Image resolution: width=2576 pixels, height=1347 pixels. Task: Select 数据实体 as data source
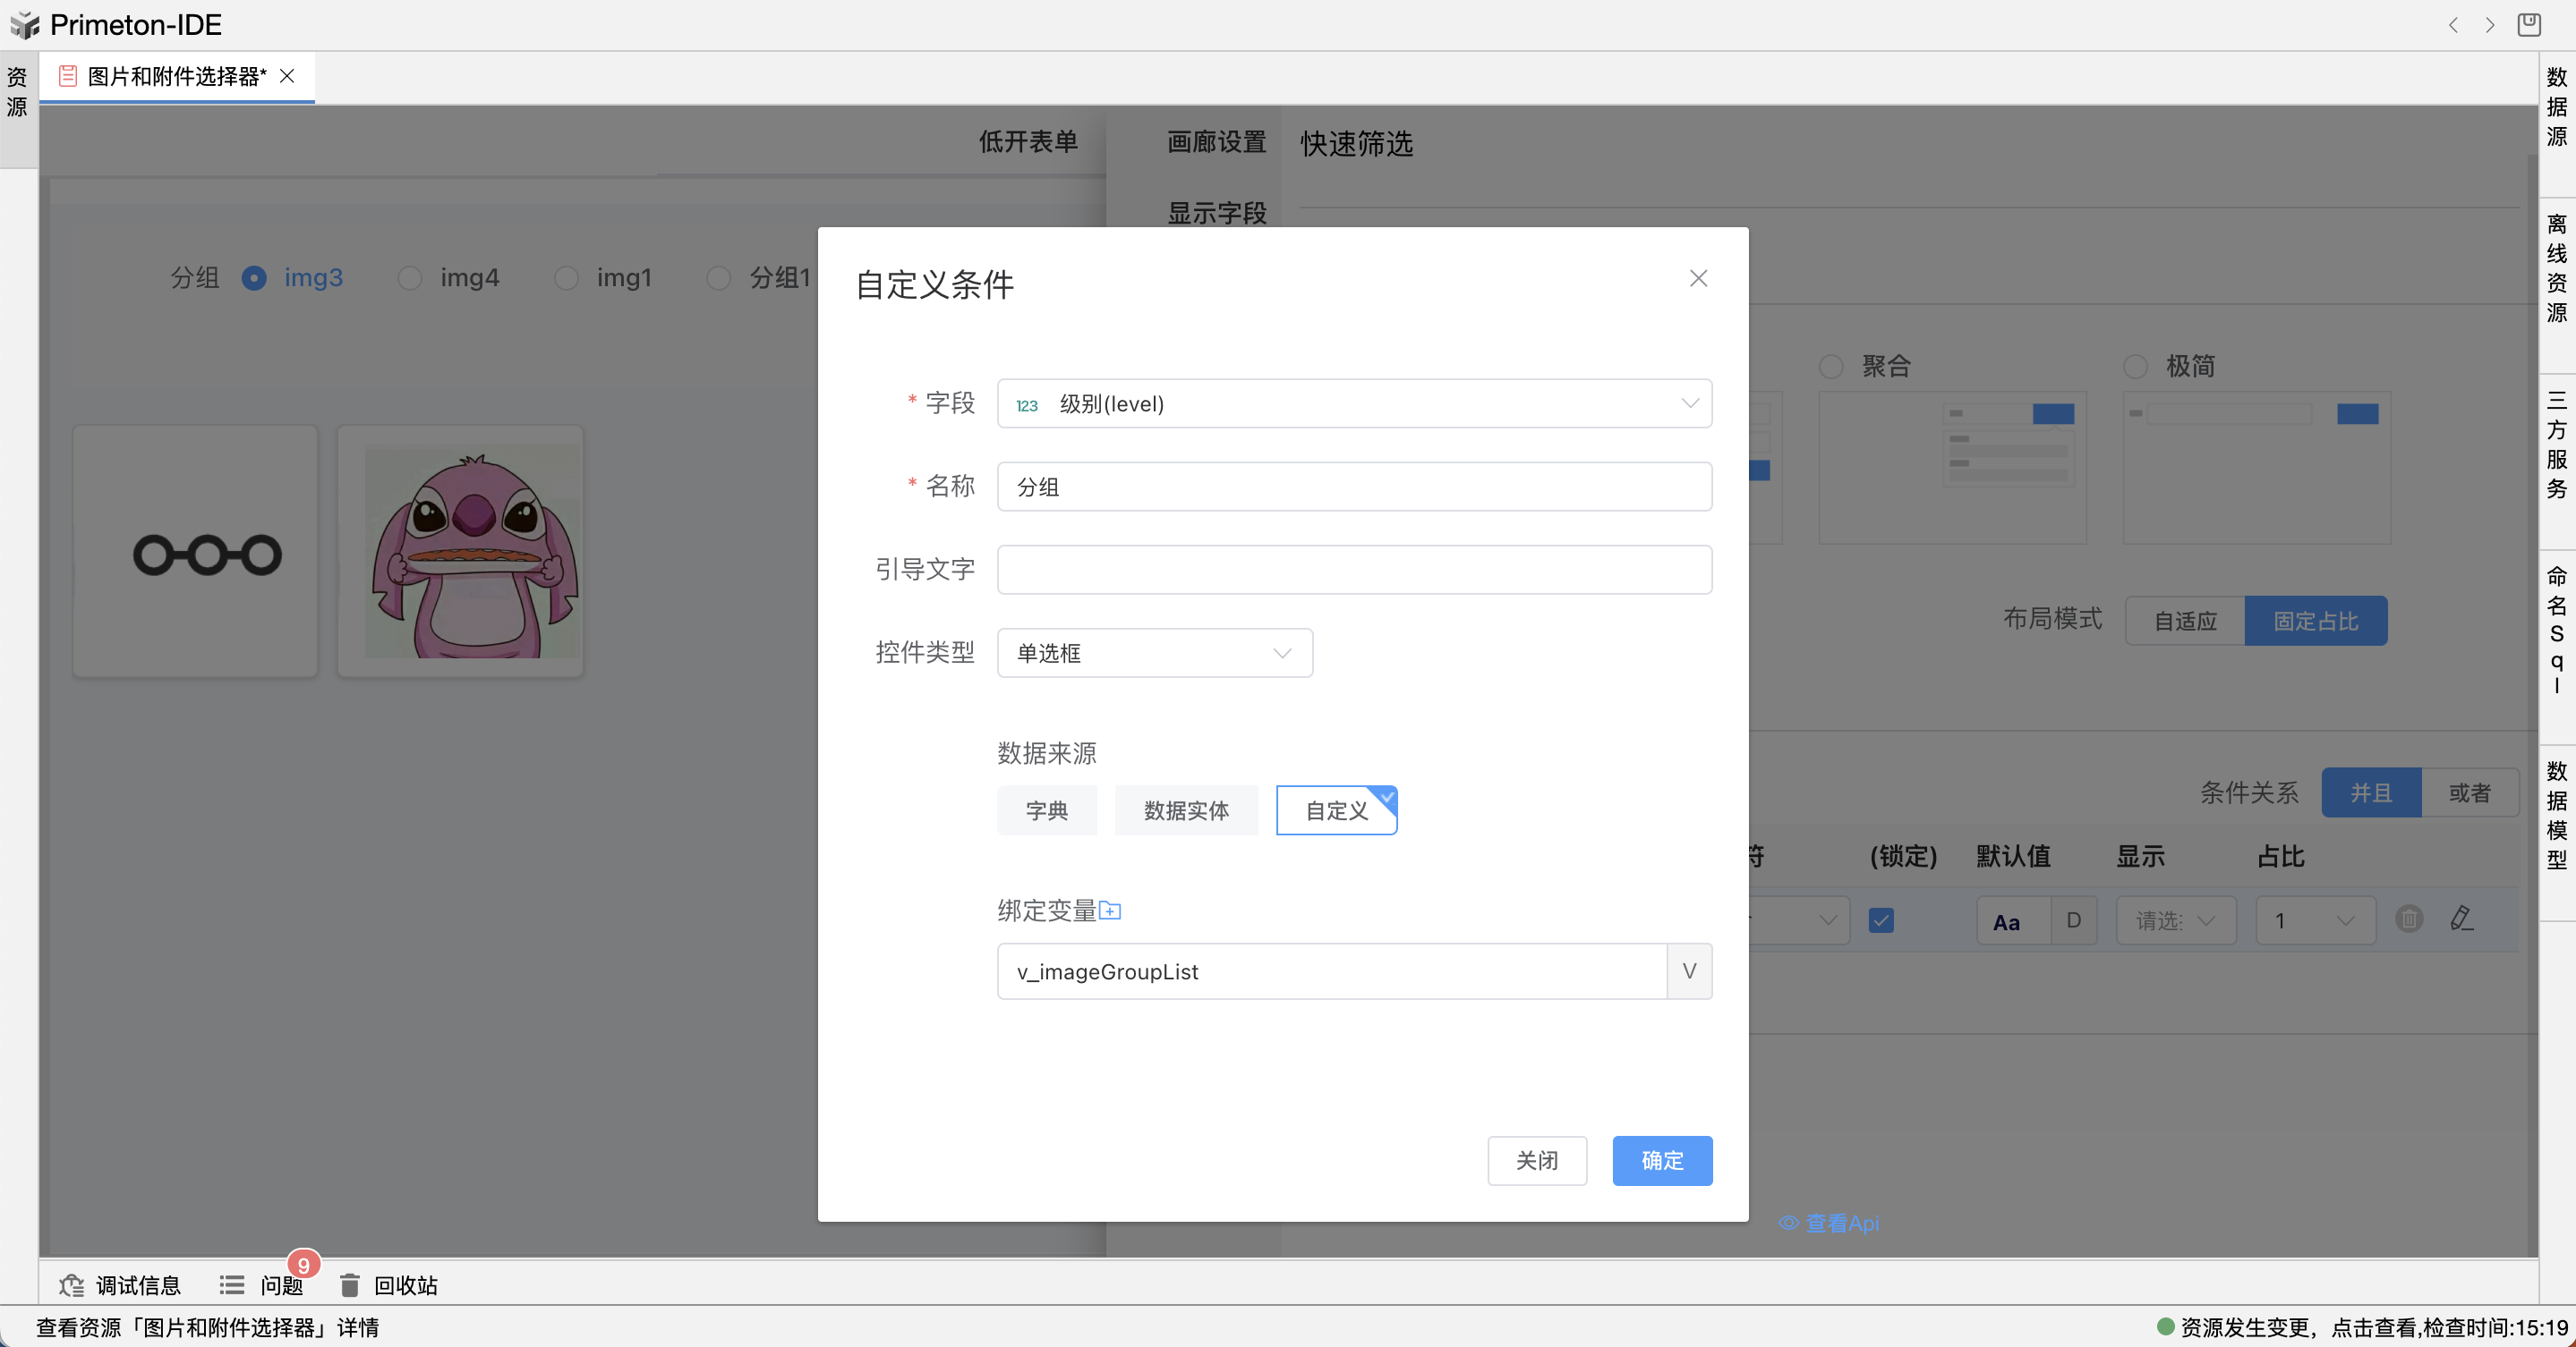1185,810
